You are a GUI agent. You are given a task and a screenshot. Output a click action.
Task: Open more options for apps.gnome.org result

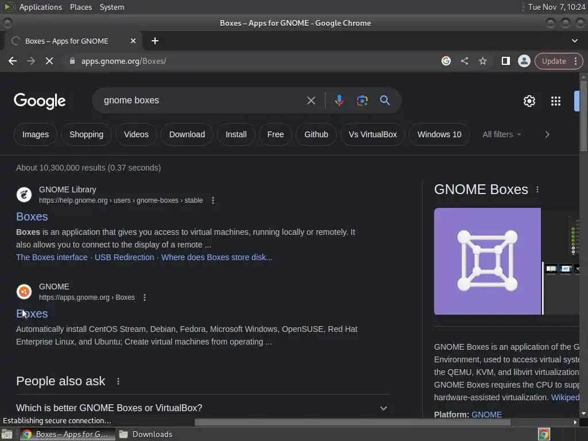tap(144, 297)
